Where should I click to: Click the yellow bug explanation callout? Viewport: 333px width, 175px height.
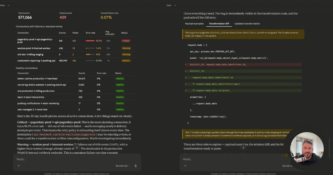[x=243, y=34]
